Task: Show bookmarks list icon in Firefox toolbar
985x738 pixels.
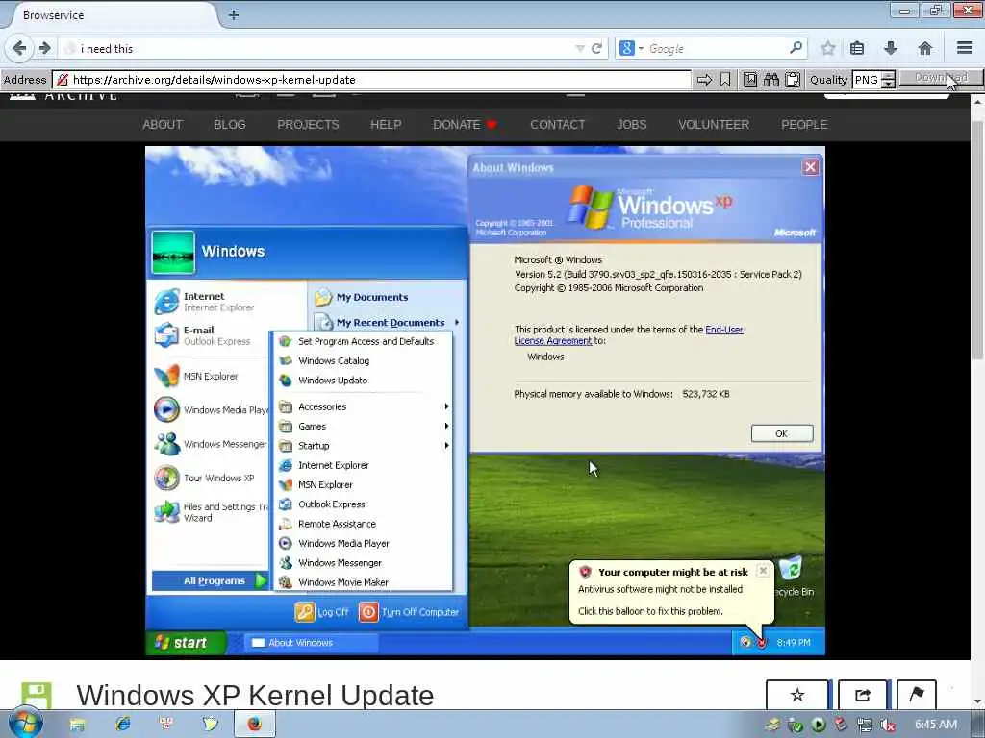Action: click(x=857, y=48)
